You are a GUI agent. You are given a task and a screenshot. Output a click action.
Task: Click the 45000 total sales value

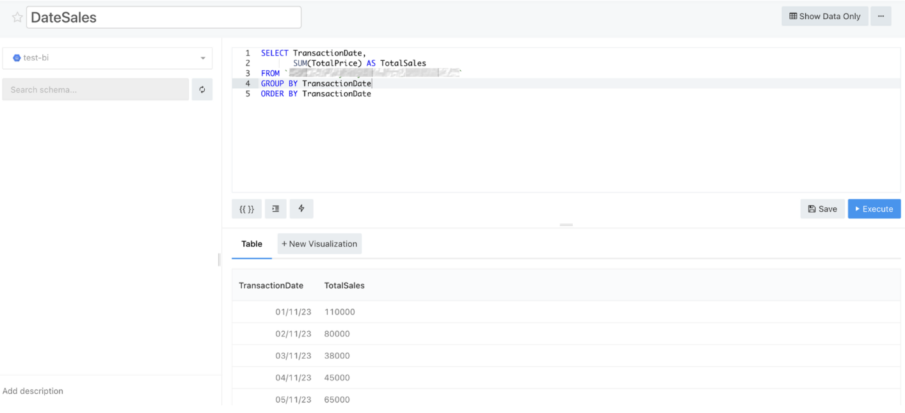tap(337, 378)
